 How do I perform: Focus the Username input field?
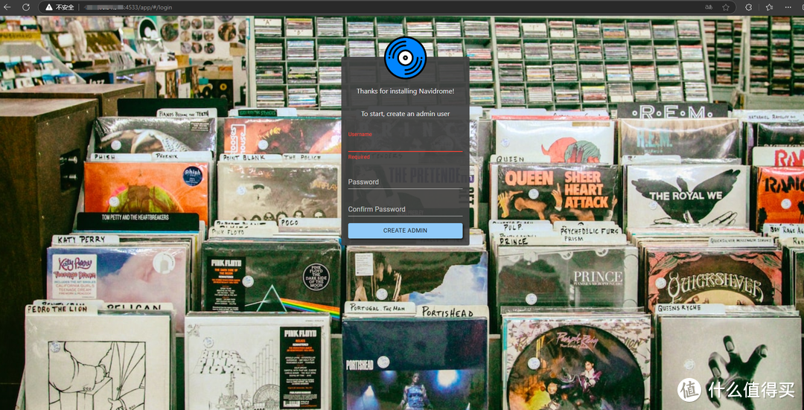[x=405, y=141]
